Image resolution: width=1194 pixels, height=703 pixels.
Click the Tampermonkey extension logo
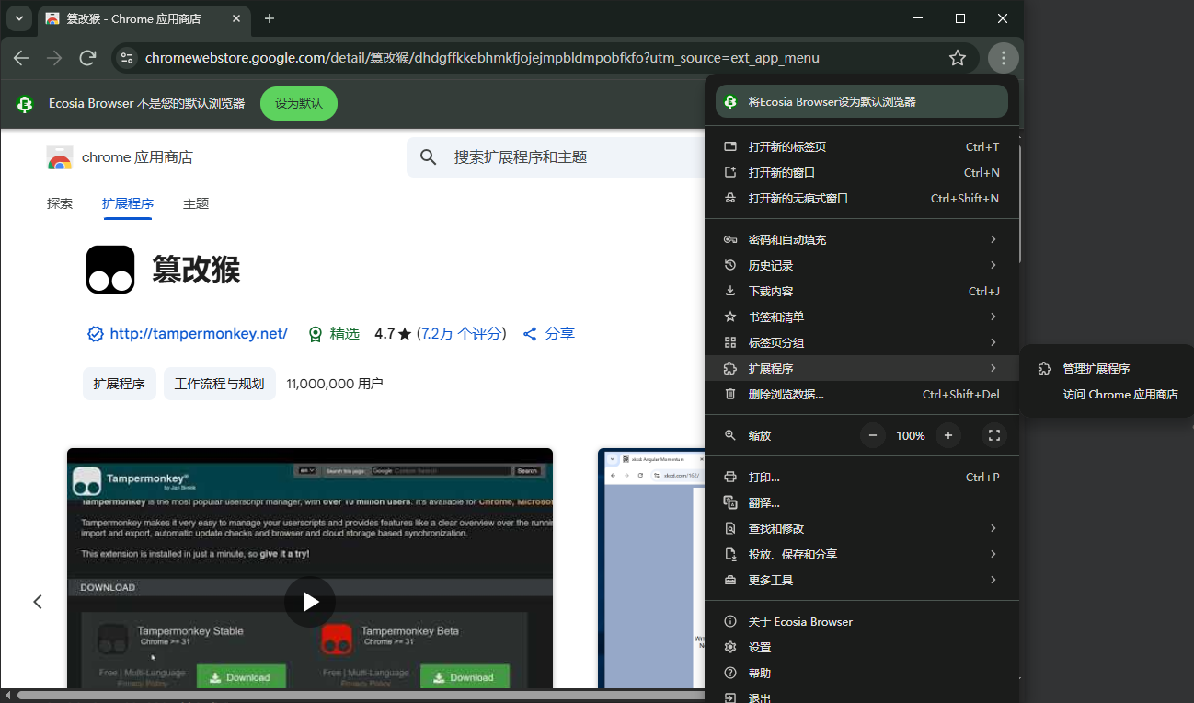click(x=110, y=270)
